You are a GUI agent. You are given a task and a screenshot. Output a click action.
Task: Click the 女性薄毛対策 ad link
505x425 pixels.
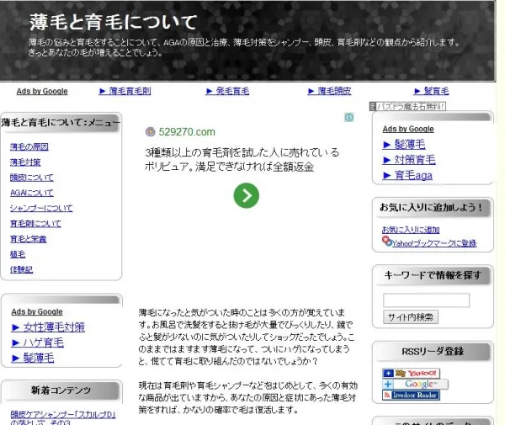tap(48, 327)
